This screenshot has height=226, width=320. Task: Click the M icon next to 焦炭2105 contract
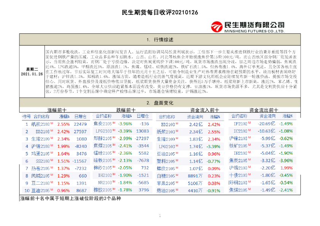pos(114,122)
